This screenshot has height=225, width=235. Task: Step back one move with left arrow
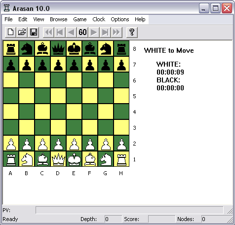71,32
